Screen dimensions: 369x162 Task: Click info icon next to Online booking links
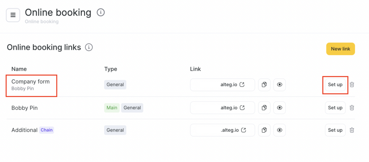pos(89,47)
